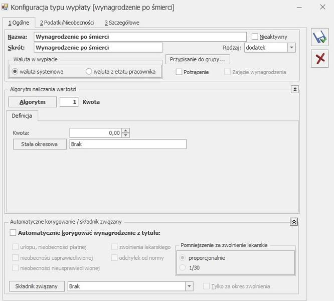334x301 pixels.
Task: Save changes with the floppy disk icon
Action: pyautogui.click(x=319, y=37)
